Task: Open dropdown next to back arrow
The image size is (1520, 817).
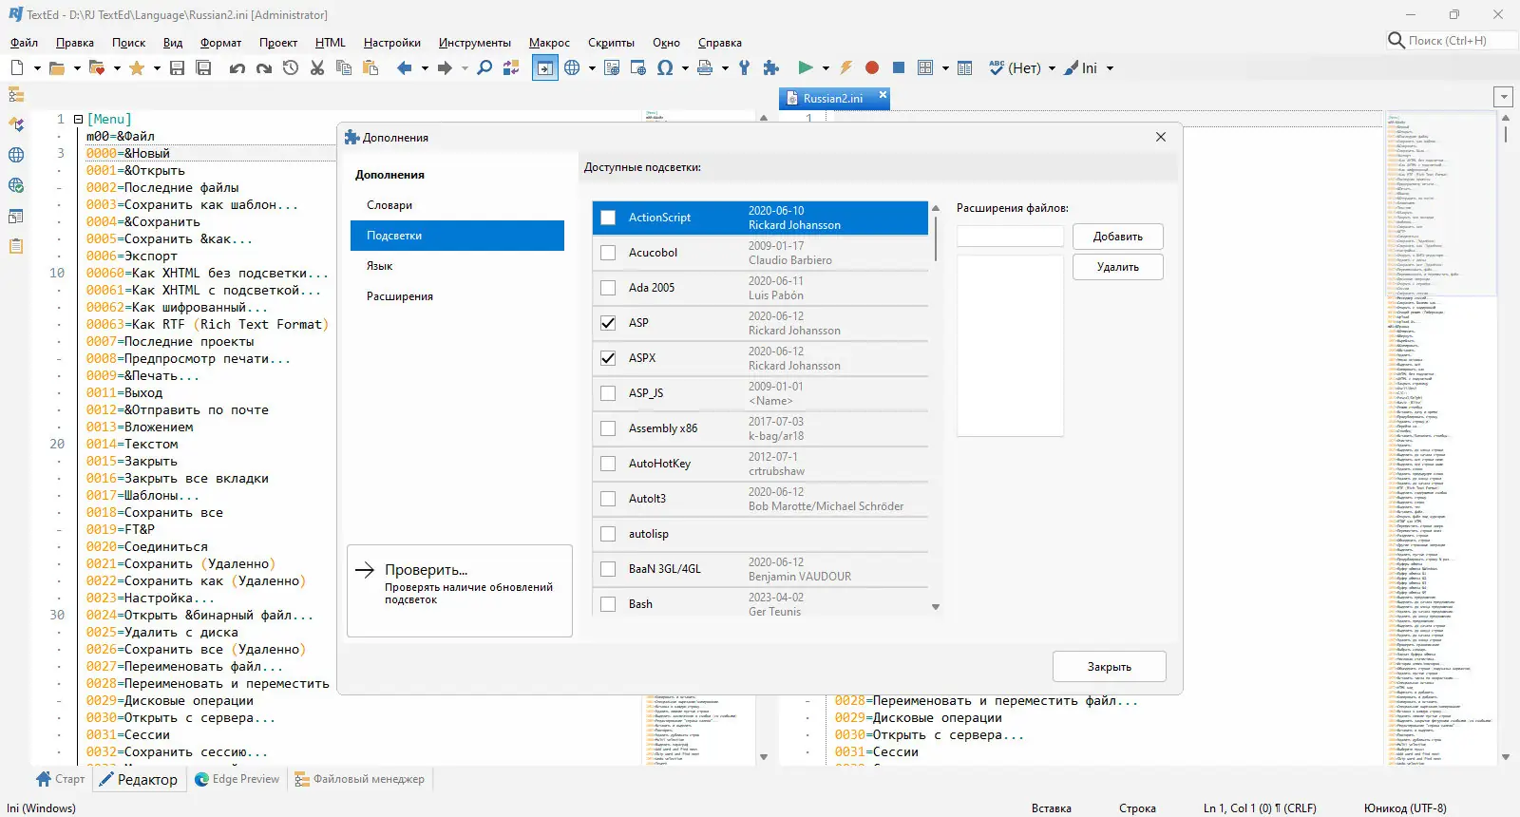Action: tap(425, 68)
